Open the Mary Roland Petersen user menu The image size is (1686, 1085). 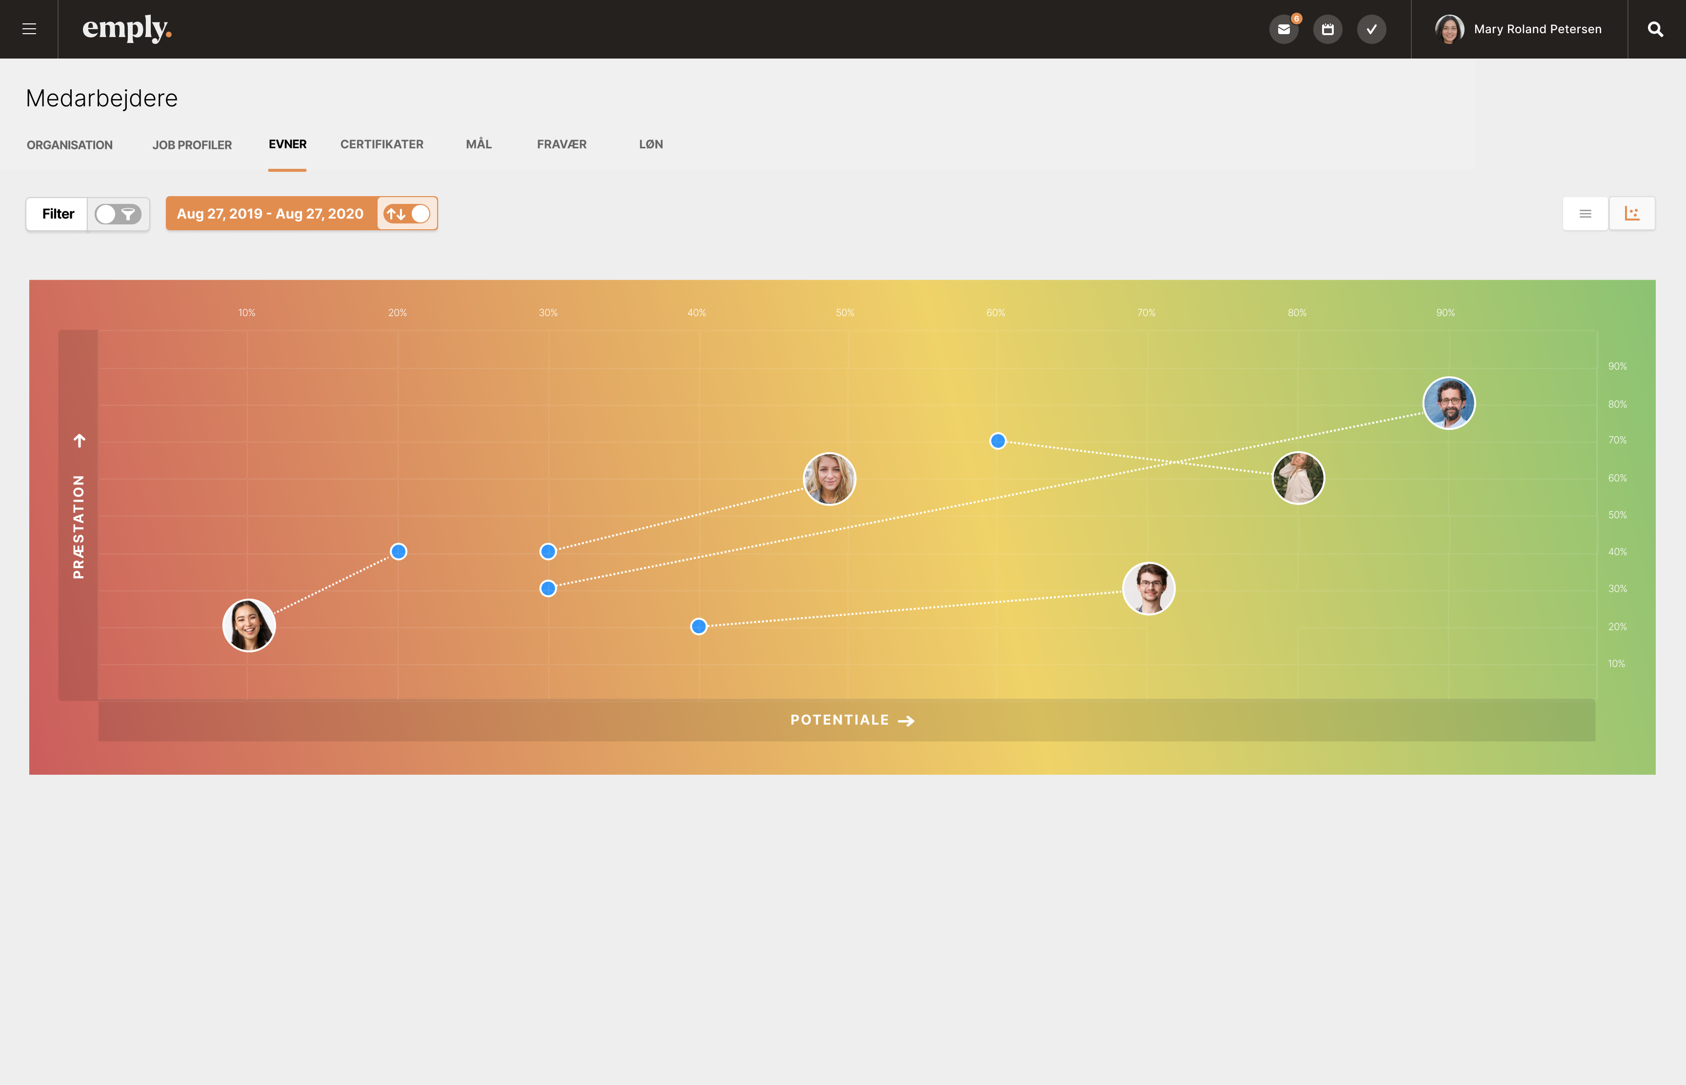(x=1519, y=29)
